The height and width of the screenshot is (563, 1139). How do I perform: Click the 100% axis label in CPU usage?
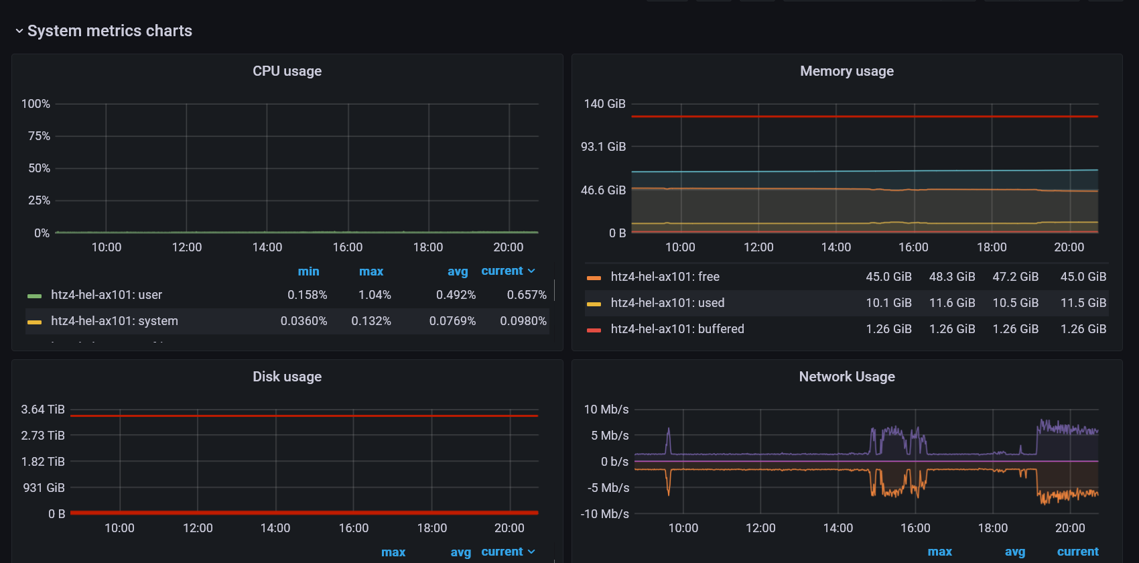[36, 104]
